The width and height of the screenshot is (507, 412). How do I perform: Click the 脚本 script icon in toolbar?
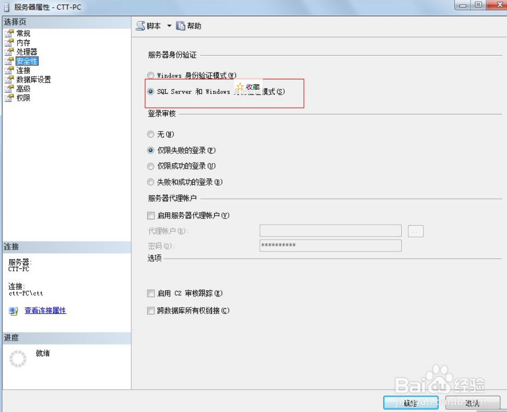coord(140,26)
